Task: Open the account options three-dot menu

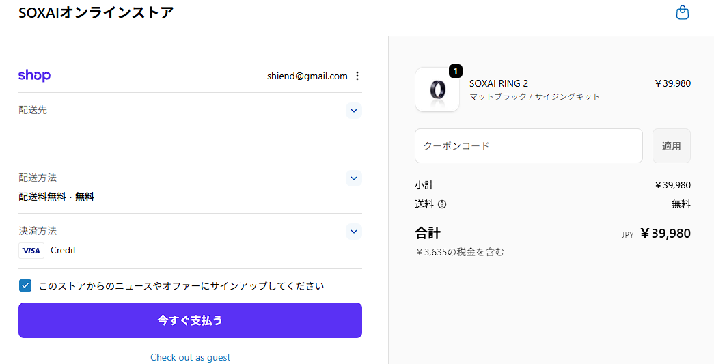Action: tap(357, 76)
